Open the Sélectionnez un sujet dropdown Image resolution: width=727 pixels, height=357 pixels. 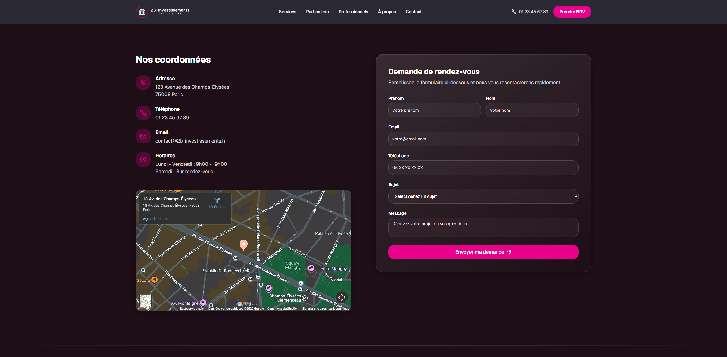(x=483, y=196)
